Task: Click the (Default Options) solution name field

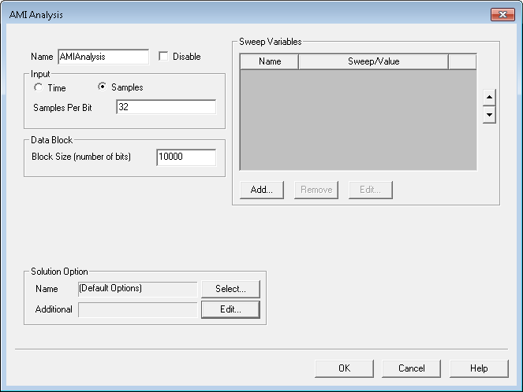Action: click(x=138, y=289)
